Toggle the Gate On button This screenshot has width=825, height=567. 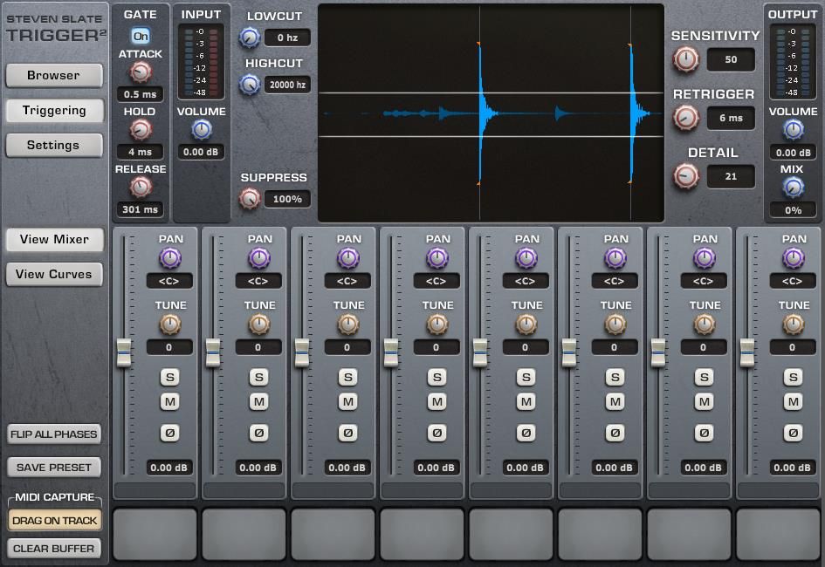tap(141, 36)
